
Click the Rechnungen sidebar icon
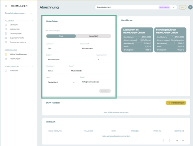pos(6,59)
